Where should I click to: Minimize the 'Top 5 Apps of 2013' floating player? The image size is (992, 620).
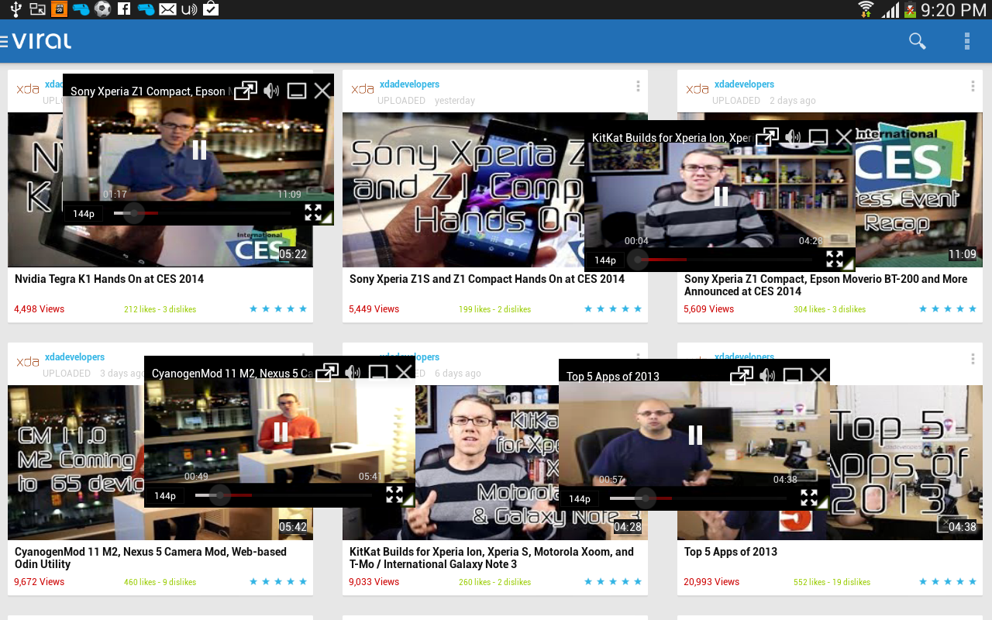[793, 376]
